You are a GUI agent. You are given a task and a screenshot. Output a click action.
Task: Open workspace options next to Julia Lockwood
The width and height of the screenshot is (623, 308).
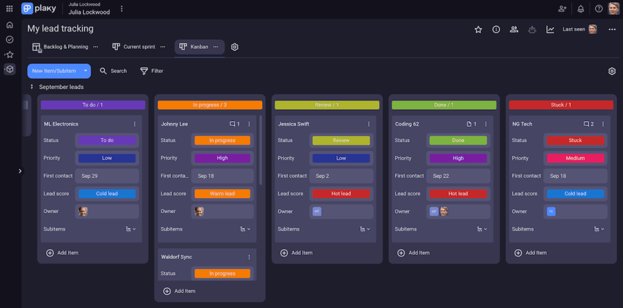122,8
